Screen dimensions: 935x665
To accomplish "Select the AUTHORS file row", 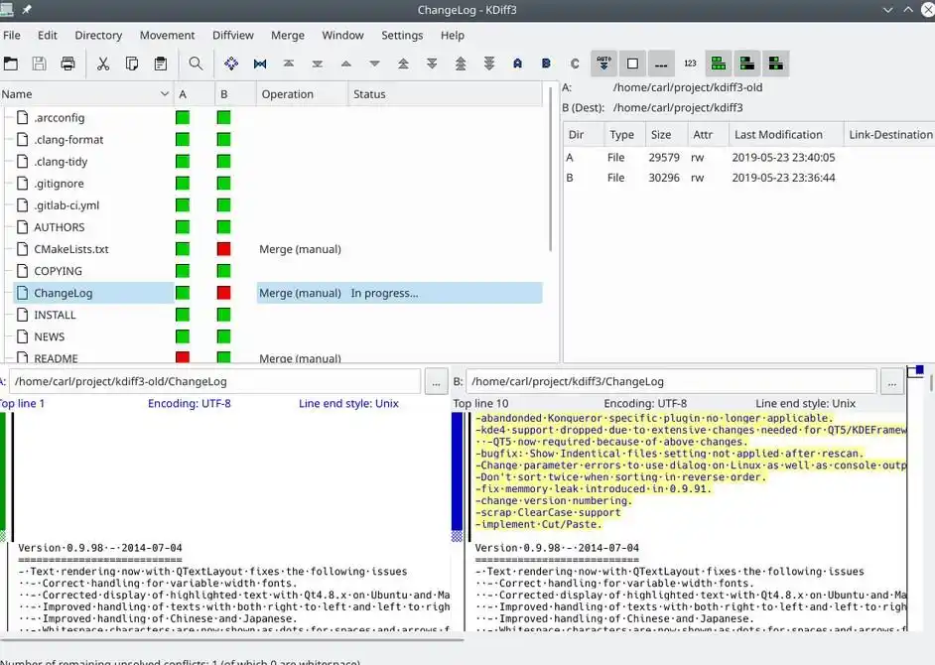I will pos(278,227).
